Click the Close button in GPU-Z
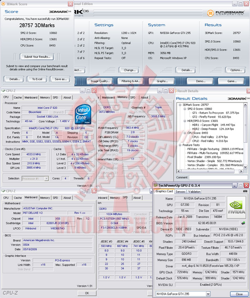 coord(239,294)
